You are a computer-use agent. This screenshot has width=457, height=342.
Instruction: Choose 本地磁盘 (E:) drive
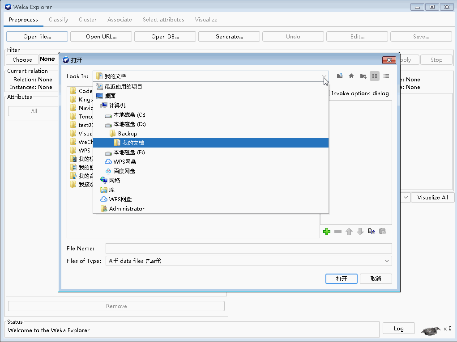(211, 152)
